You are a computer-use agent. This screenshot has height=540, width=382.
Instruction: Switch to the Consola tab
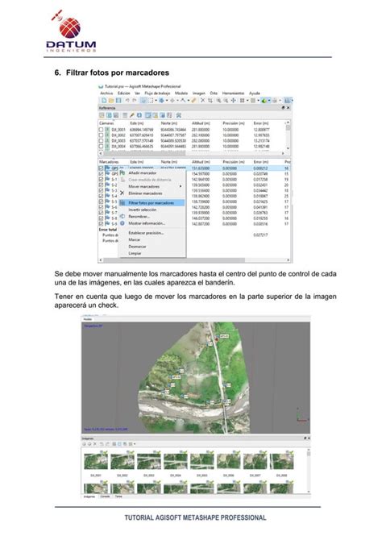105,496
